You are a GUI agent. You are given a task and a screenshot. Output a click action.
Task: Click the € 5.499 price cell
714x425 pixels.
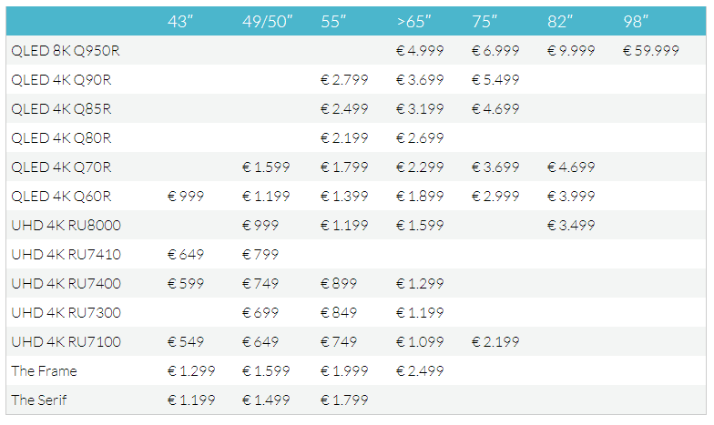point(495,80)
